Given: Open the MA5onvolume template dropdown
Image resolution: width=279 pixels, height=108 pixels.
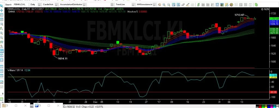Looking at the screenshot, I should [154, 4].
